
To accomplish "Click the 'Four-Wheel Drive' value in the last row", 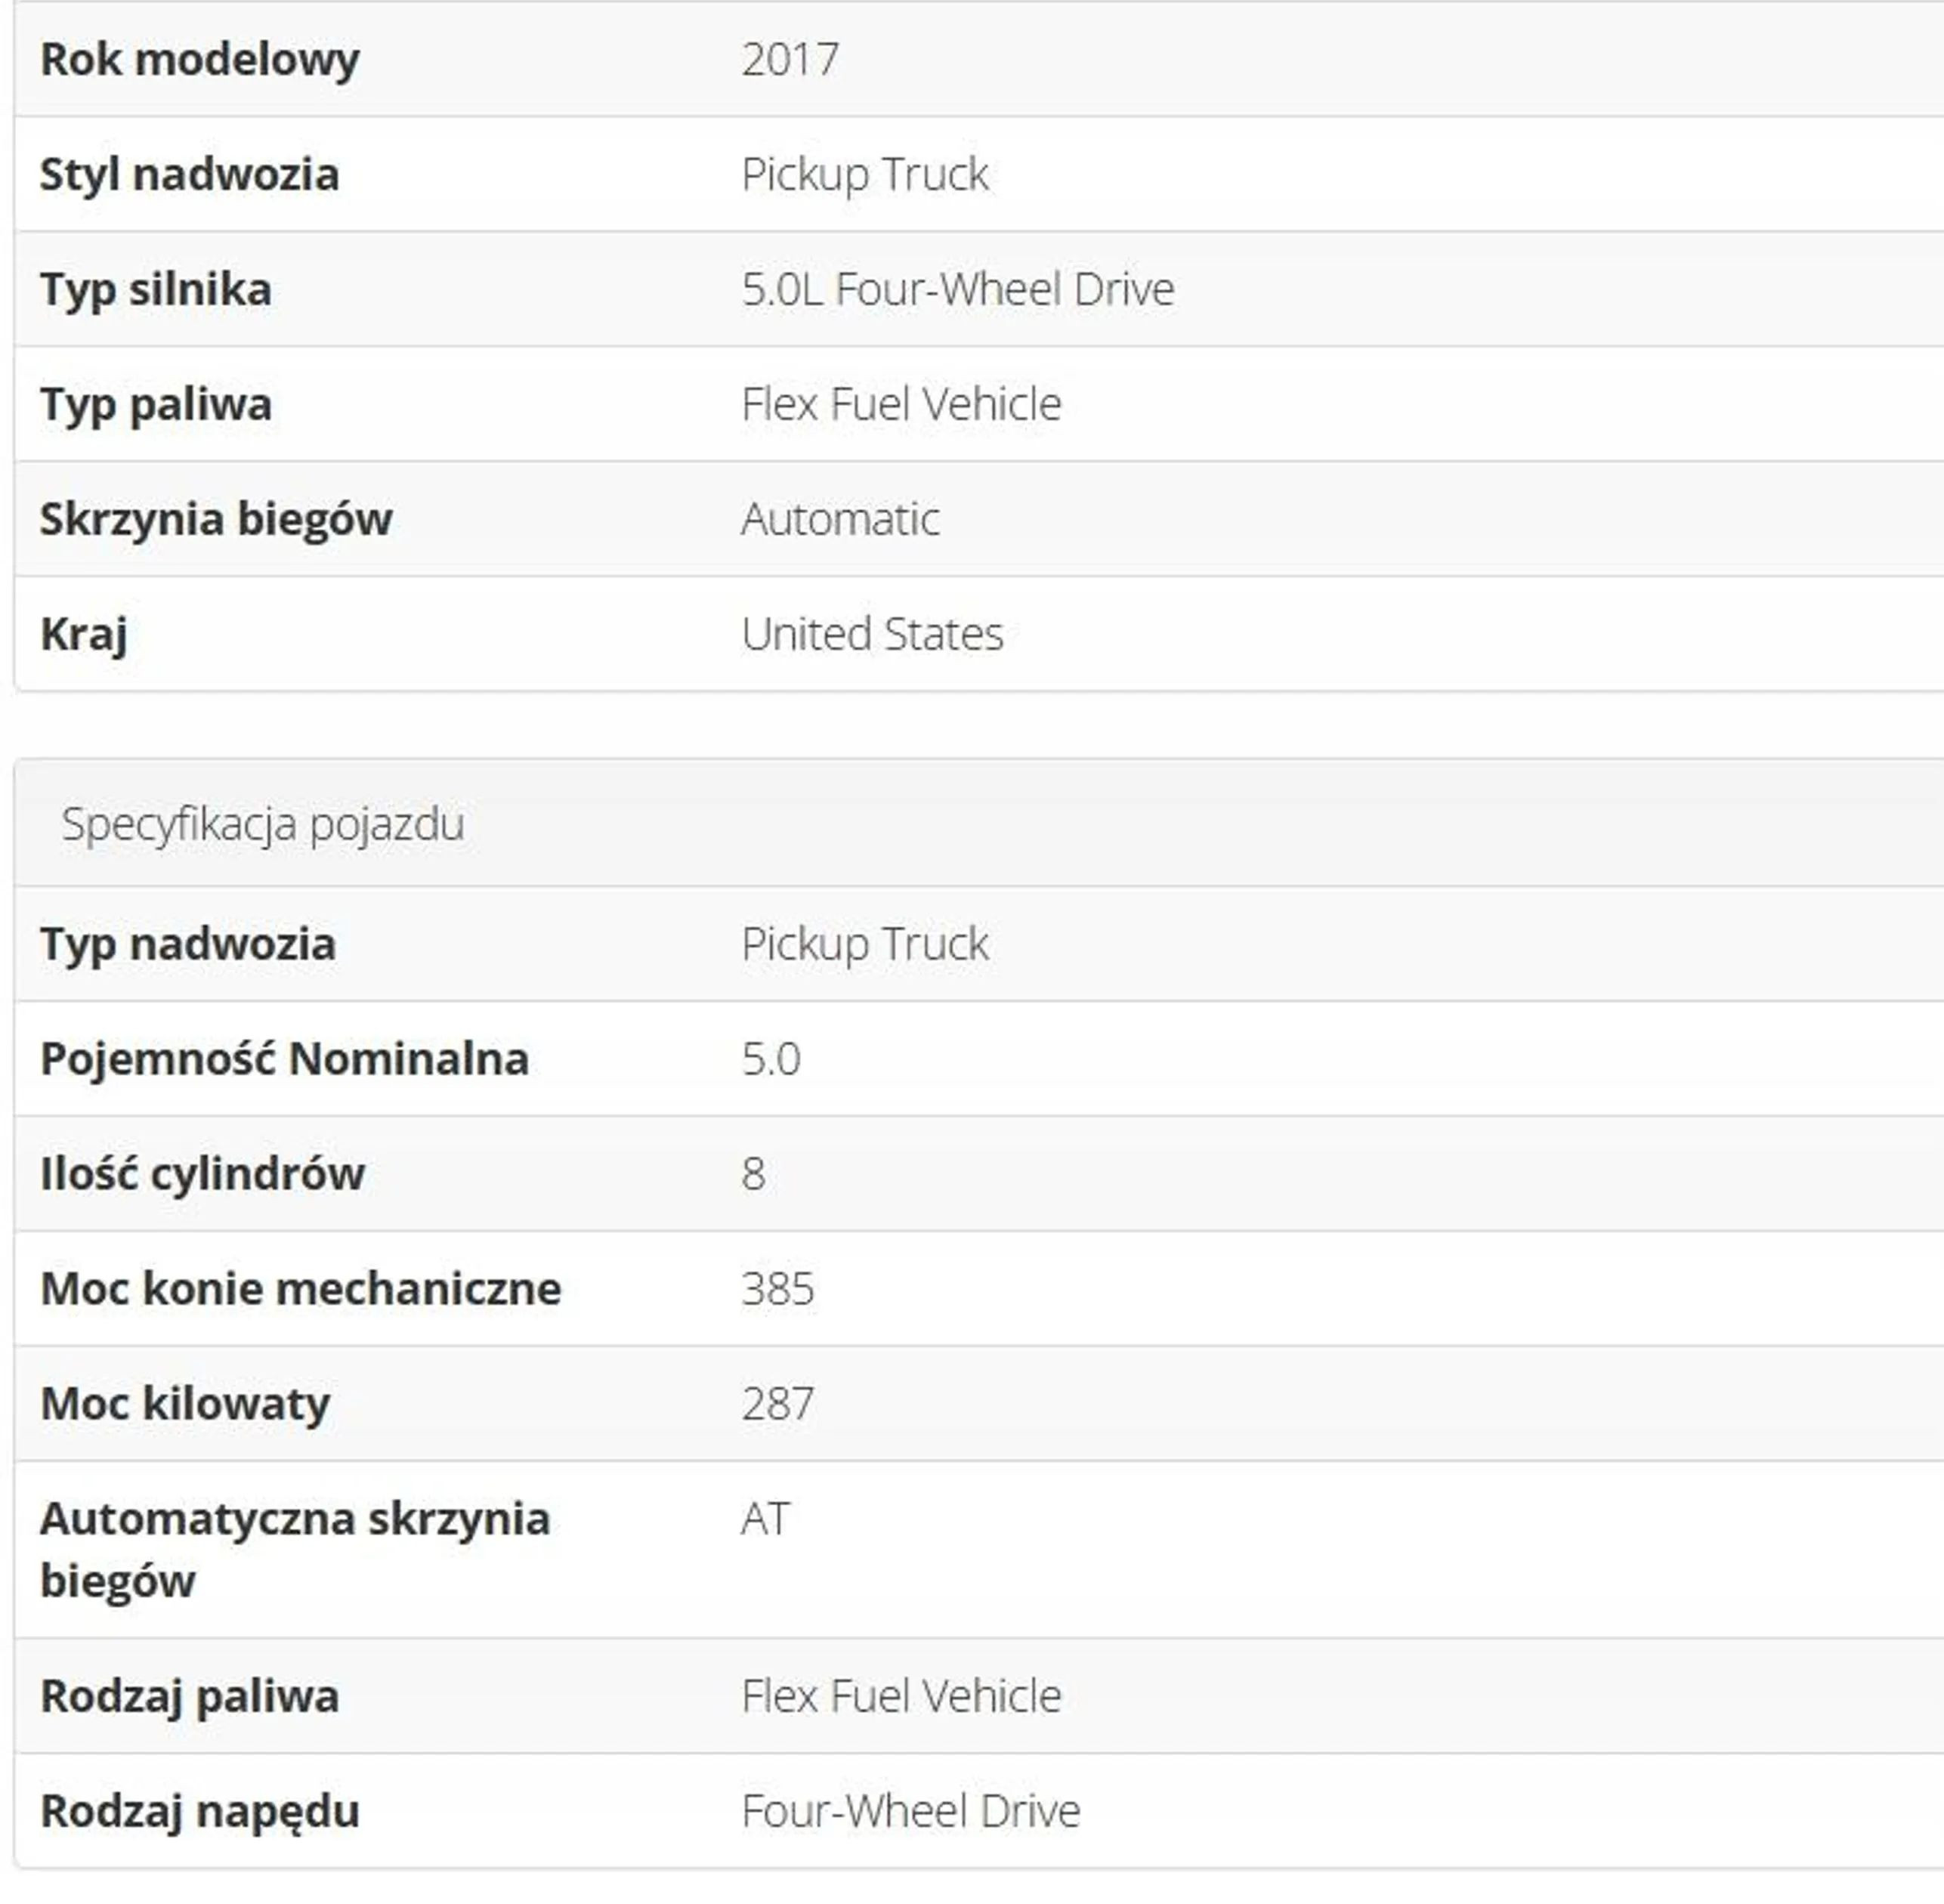I will coord(910,1811).
